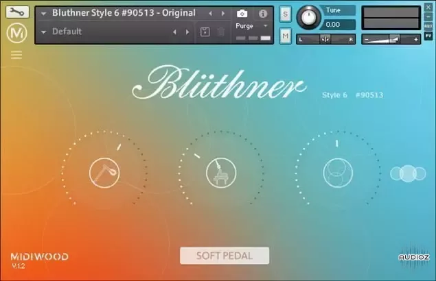
Task: Click the three-bubble icon on the far right
Action: (408, 173)
